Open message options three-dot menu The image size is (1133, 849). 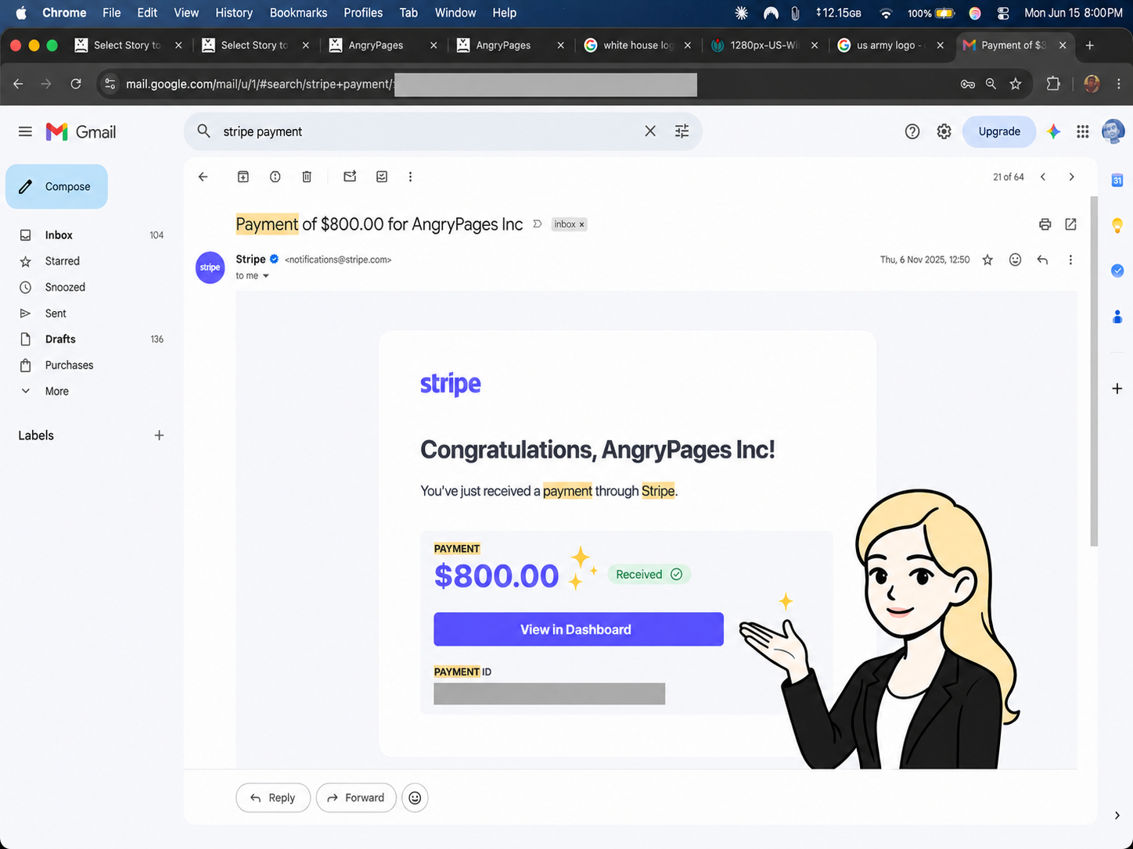pyautogui.click(x=1070, y=260)
